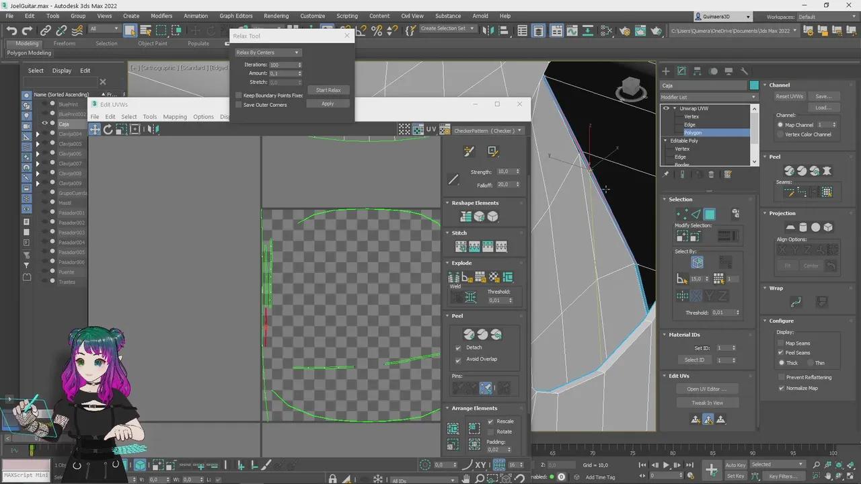The width and height of the screenshot is (861, 484).
Task: Select Vertex sub-object mode in Selection rollout
Action: pos(682,214)
